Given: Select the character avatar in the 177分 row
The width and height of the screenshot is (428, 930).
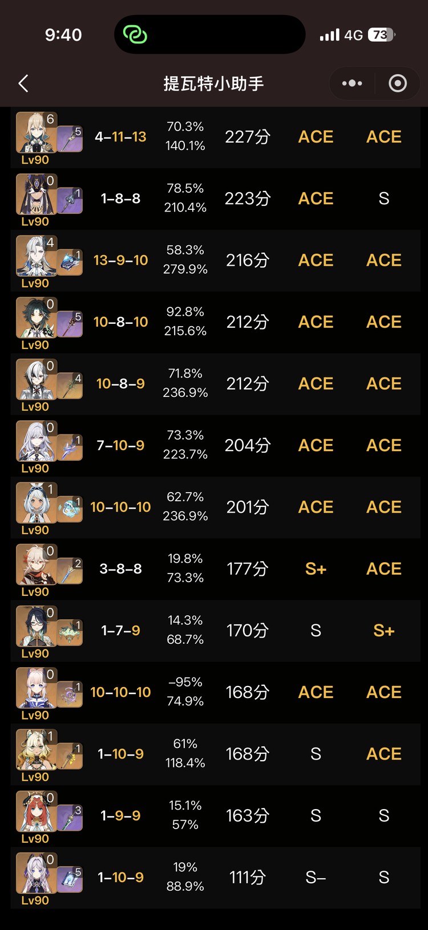Looking at the screenshot, I should click(35, 566).
